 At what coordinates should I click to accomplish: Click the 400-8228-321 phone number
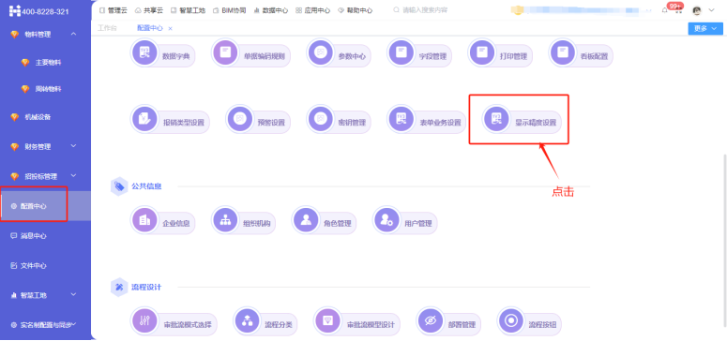(45, 11)
